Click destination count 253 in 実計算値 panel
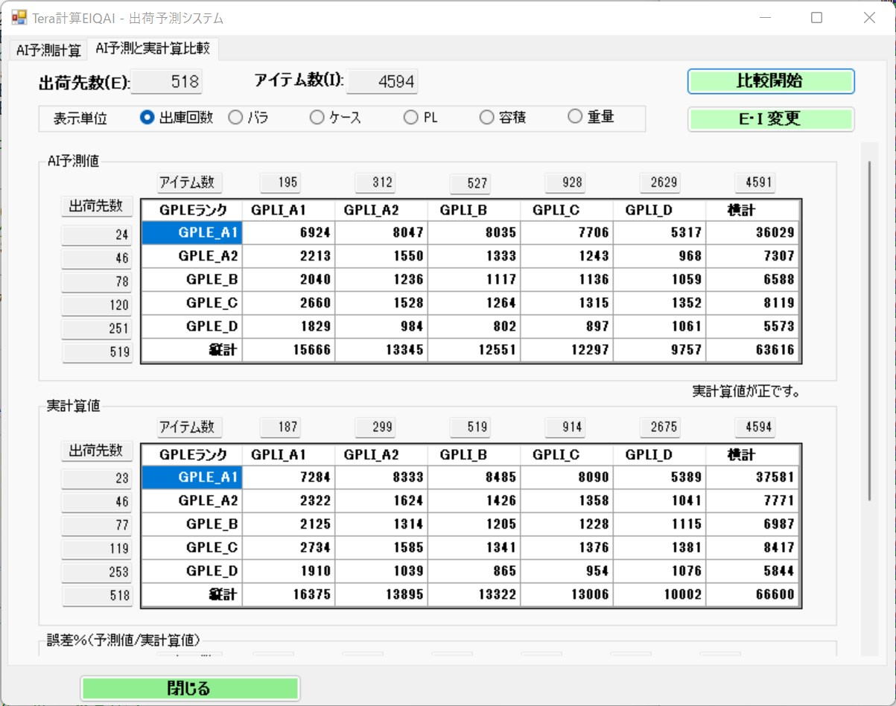The image size is (896, 706). point(96,573)
